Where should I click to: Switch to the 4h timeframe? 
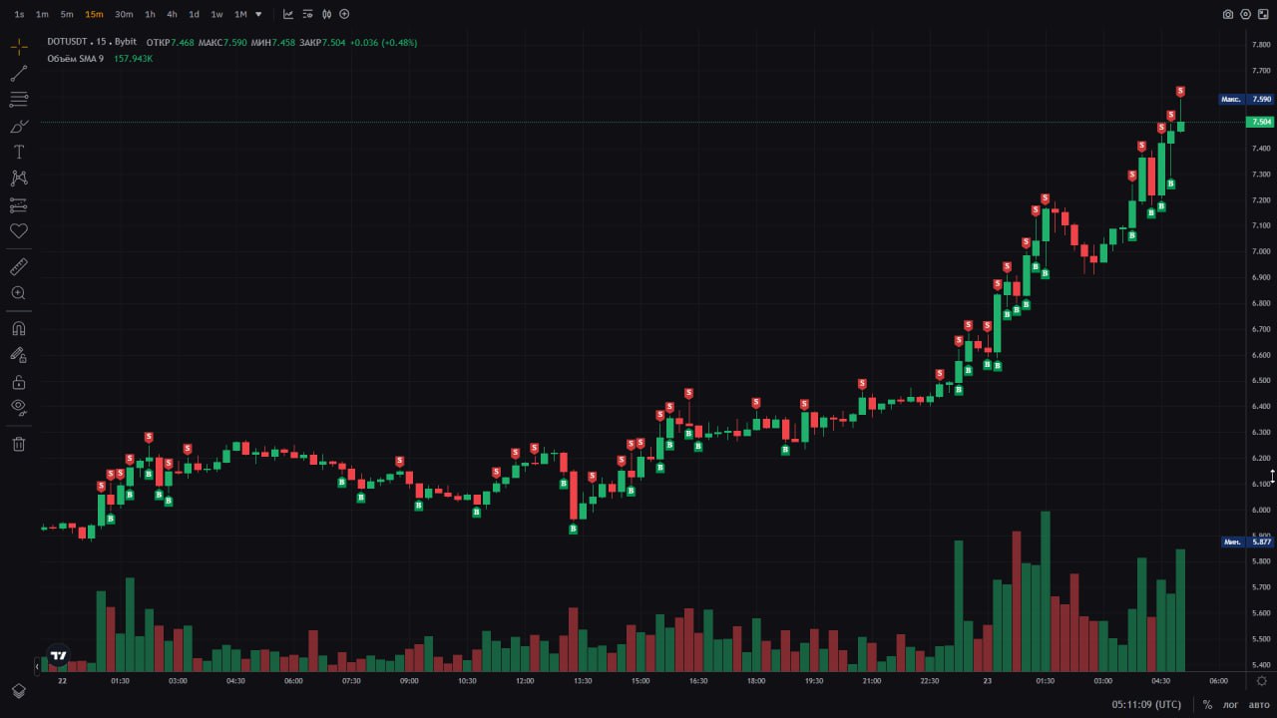[172, 14]
